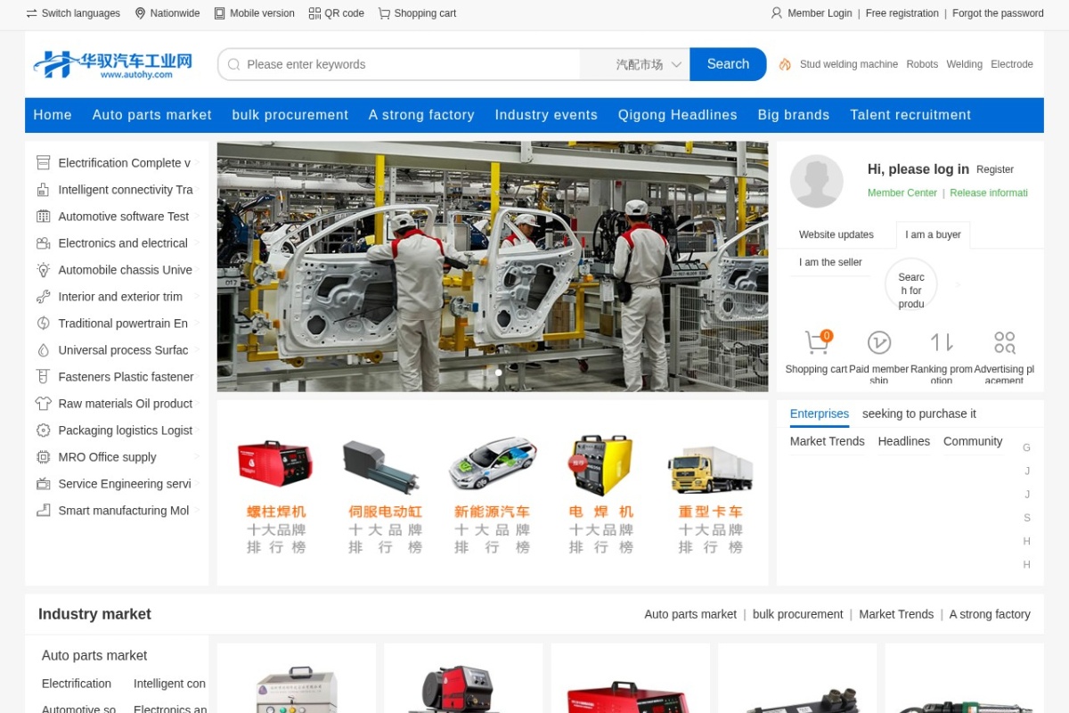This screenshot has height=713, width=1069.
Task: Click the QR code icon in top bar
Action: (314, 13)
